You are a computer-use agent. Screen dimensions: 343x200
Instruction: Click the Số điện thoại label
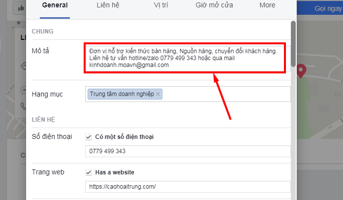(x=52, y=136)
